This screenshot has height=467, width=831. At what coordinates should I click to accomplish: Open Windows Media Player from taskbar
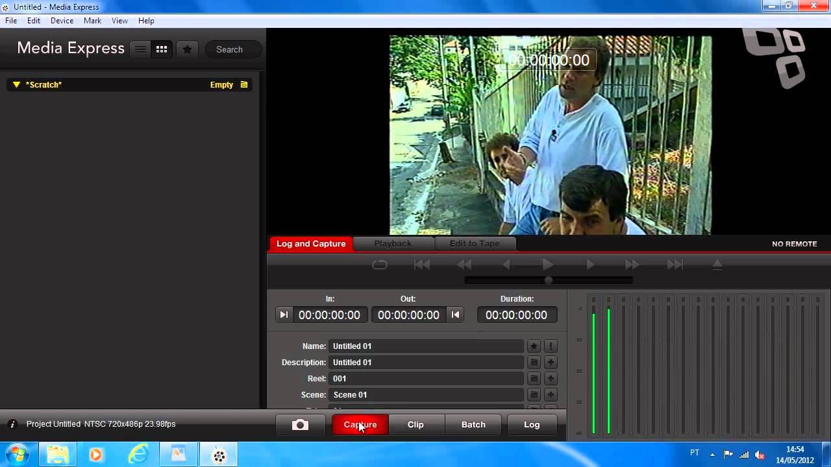point(95,454)
